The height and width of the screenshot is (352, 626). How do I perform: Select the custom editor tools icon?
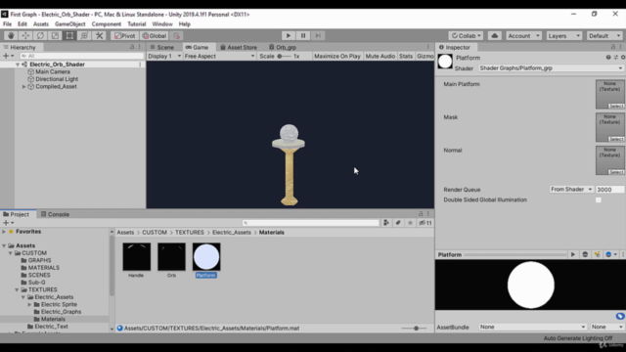coord(100,36)
